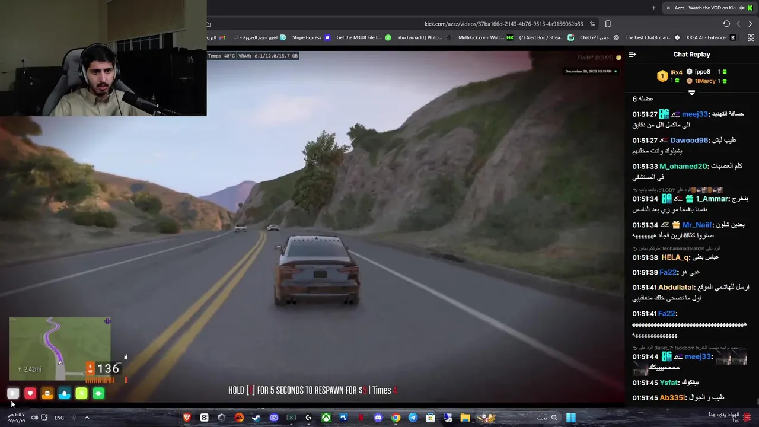
Task: Open chat user Ab335i profile
Action: pyautogui.click(x=673, y=398)
